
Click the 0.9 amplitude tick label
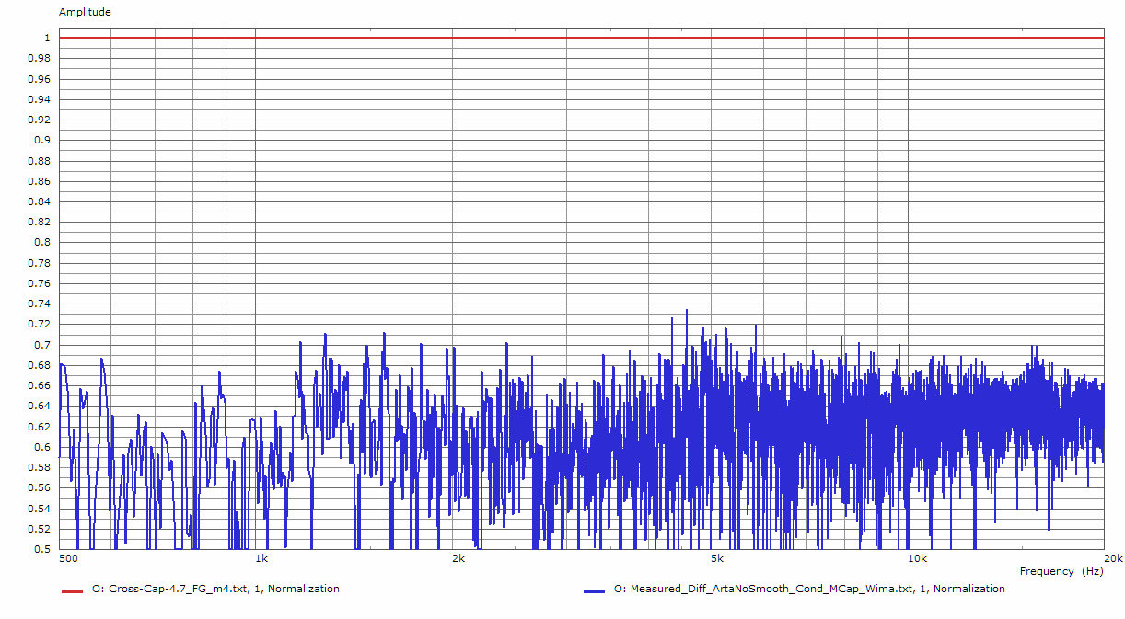42,140
